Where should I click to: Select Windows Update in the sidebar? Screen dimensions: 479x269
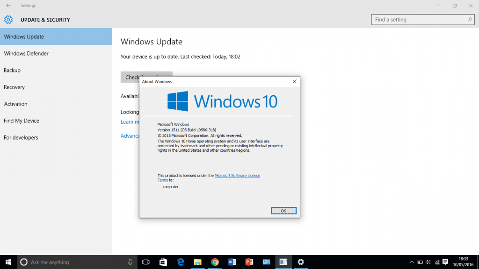(x=56, y=36)
